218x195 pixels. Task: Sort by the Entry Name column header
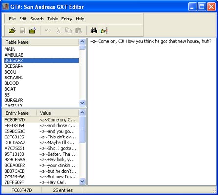tap(20, 113)
